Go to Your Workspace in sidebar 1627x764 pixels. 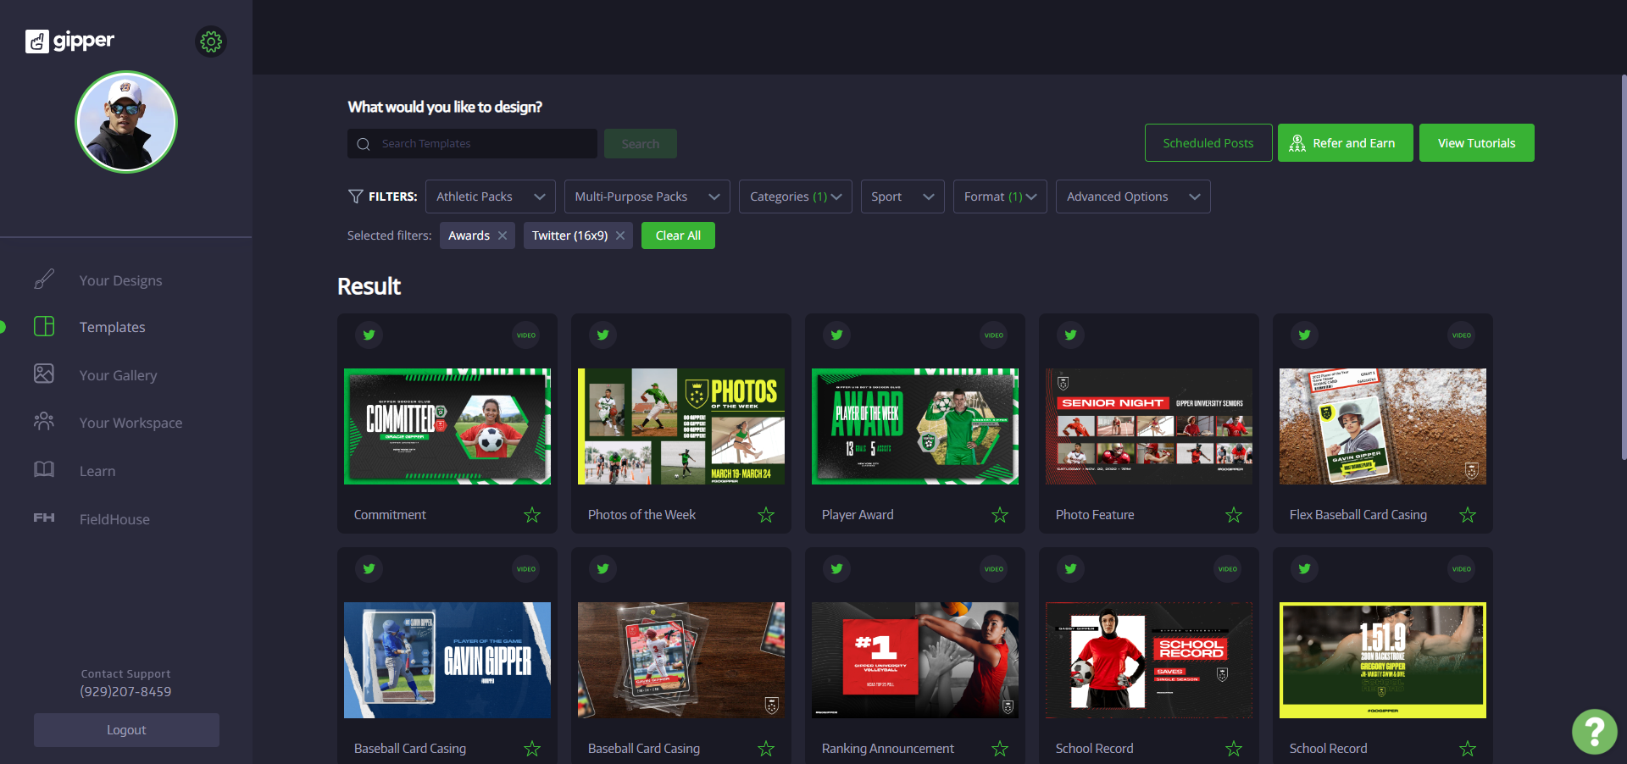[x=130, y=423]
